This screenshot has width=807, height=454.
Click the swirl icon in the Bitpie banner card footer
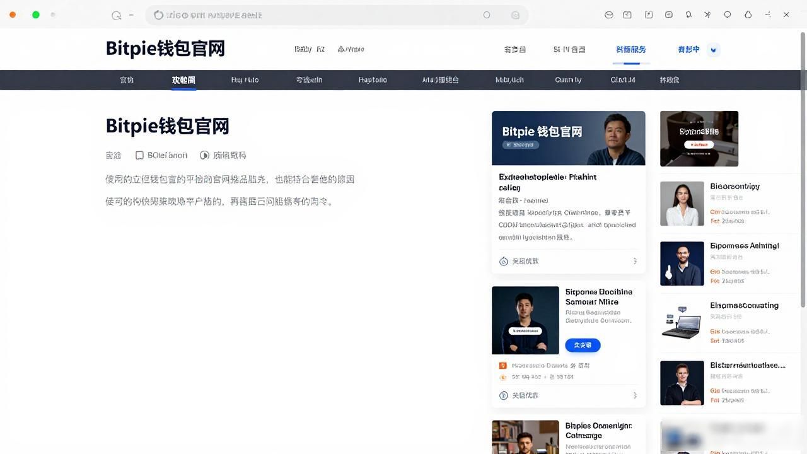coord(504,261)
